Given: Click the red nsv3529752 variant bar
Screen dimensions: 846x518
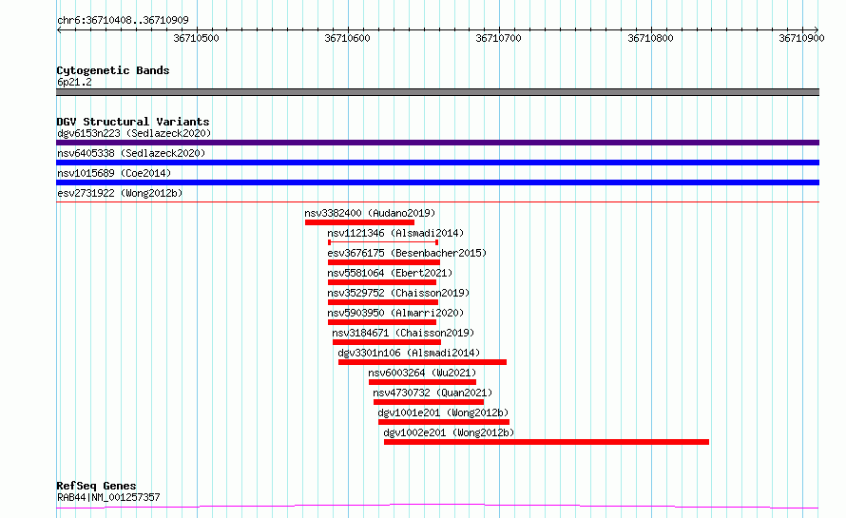Looking at the screenshot, I should [382, 302].
